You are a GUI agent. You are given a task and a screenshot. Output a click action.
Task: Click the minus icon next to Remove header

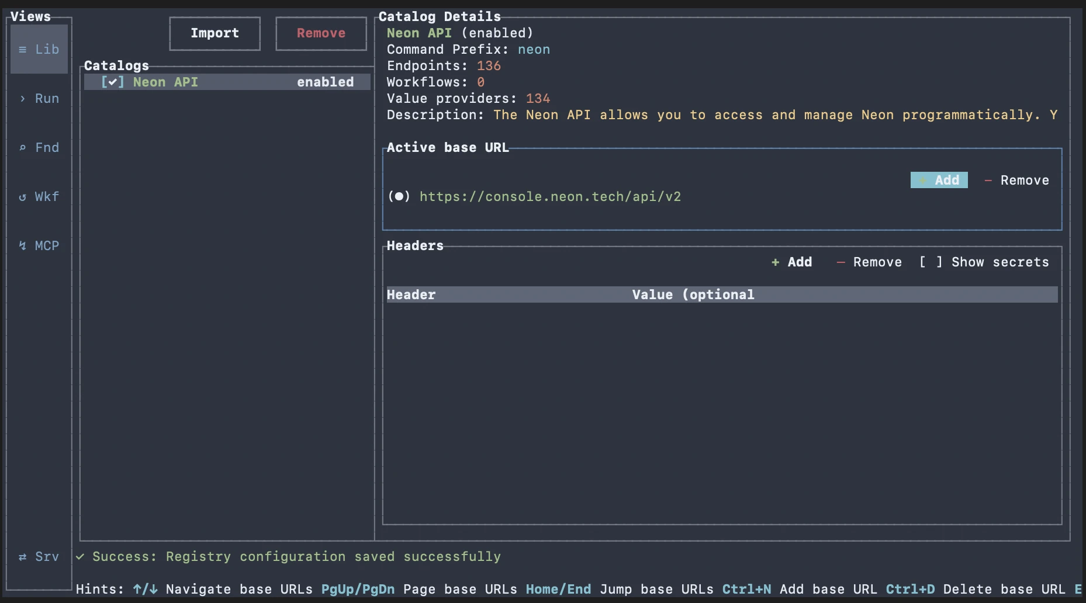pyautogui.click(x=842, y=262)
